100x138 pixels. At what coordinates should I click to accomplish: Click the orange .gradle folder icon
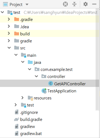[x=17, y=19]
